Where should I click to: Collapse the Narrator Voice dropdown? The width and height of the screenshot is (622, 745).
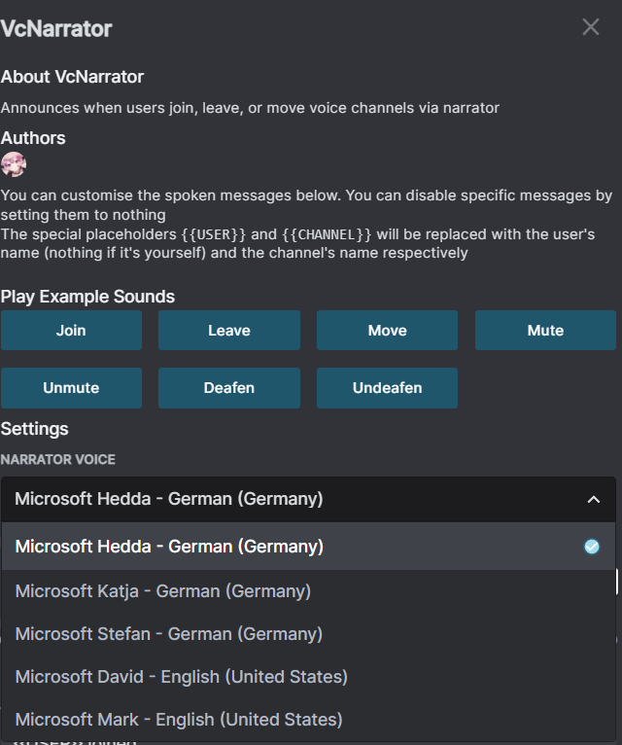(309, 499)
